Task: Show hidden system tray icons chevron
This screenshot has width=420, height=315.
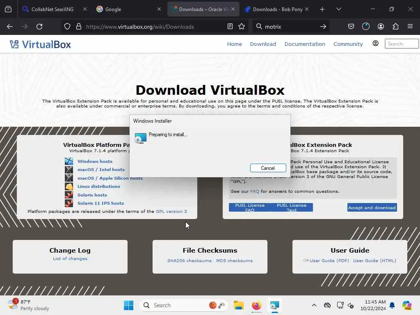Action: coord(314,305)
